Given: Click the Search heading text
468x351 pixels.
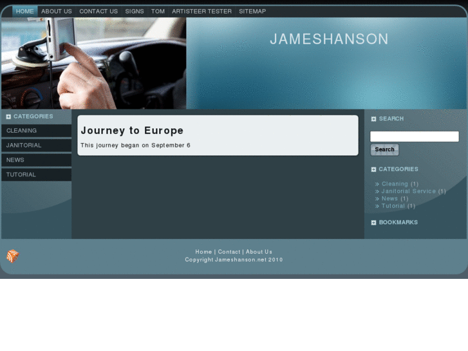Looking at the screenshot, I should point(391,119).
